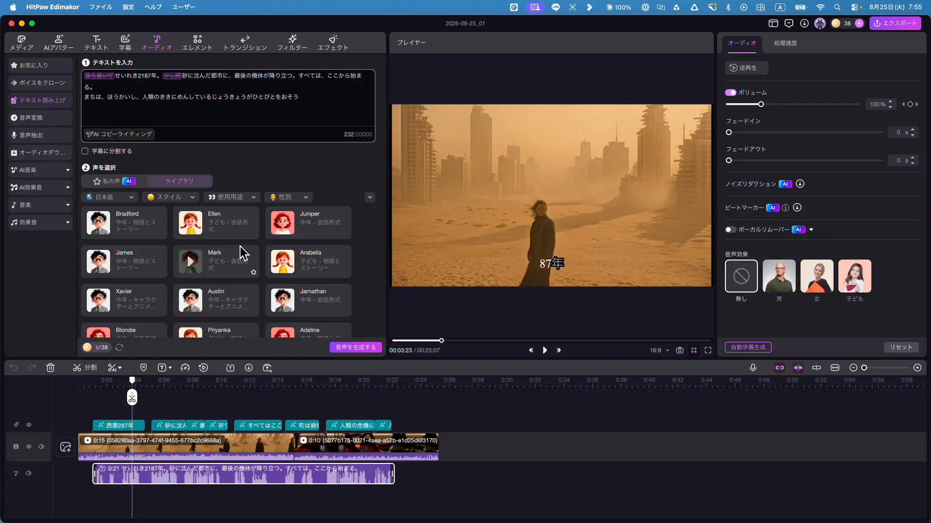
Task: Open the usage (使用用途) filter dropdown
Action: pyautogui.click(x=232, y=197)
